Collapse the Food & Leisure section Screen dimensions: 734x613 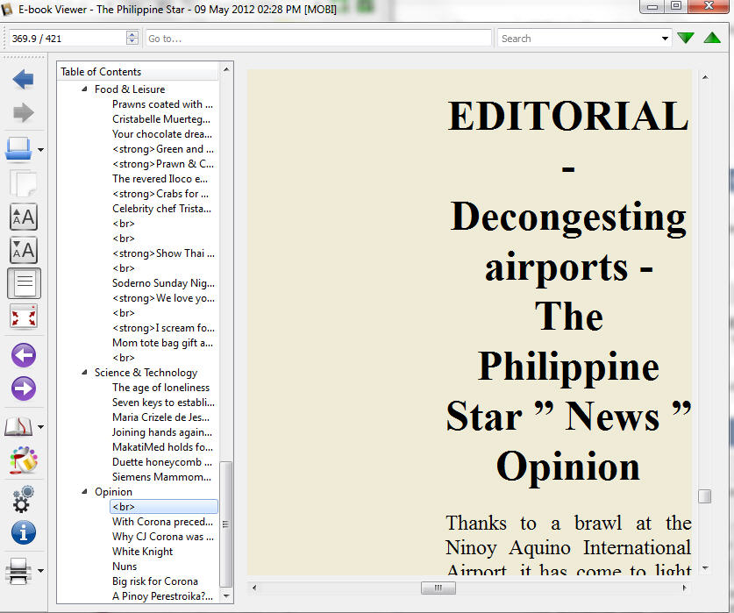point(85,89)
